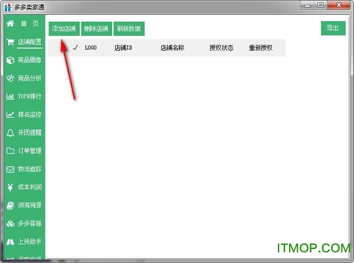Click the 店铺名称 column header
Screen dimensions: 354x263
pos(172,48)
